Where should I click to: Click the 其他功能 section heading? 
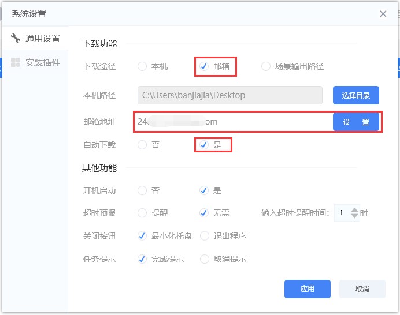coord(99,168)
